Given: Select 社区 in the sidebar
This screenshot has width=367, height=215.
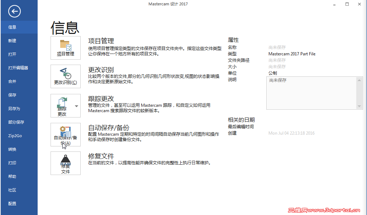Looking at the screenshot, I should pyautogui.click(x=19, y=190).
